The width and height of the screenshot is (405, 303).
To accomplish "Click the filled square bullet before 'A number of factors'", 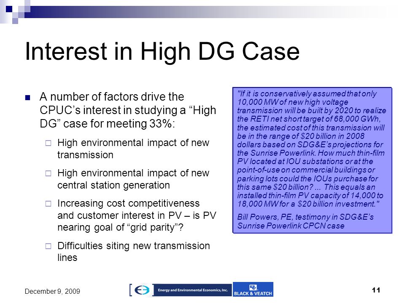I will click(28, 98).
